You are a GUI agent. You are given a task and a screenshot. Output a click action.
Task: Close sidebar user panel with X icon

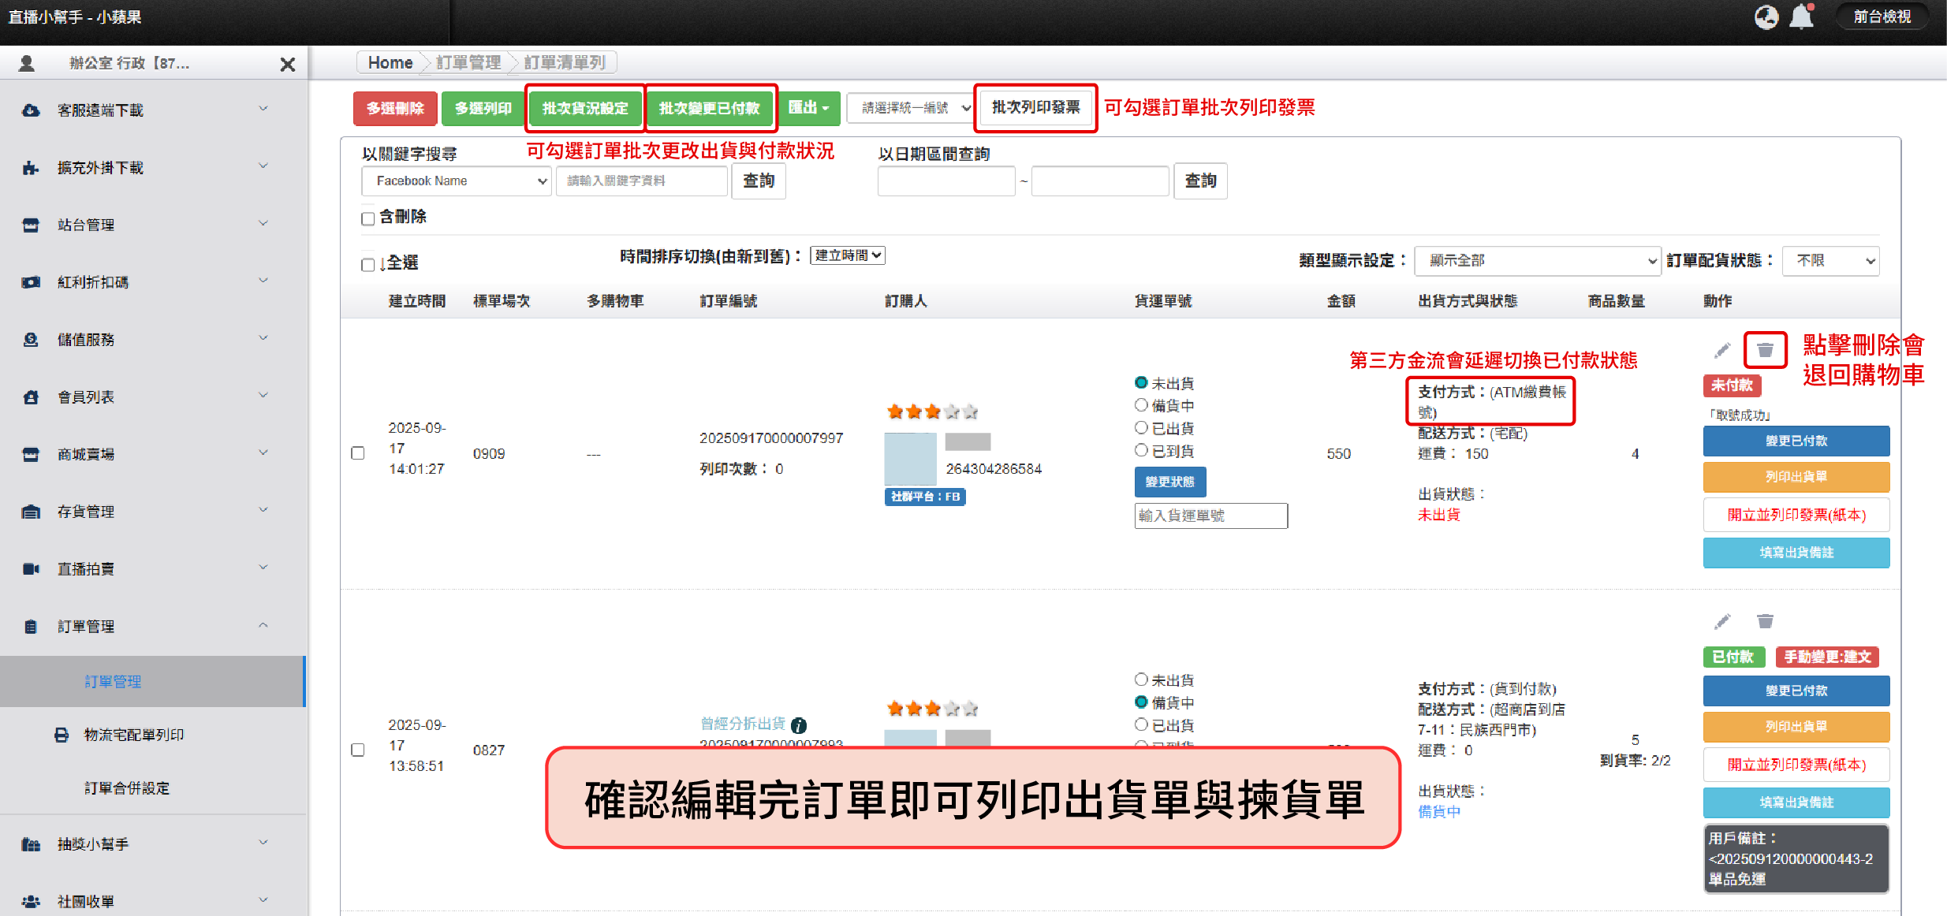point(288,64)
